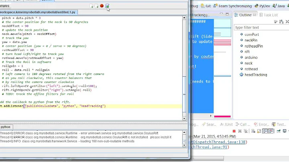Image resolution: width=289 pixels, height=162 pixels.
Task: Click the red stop button in Python toolbar
Action: tap(102, 6)
